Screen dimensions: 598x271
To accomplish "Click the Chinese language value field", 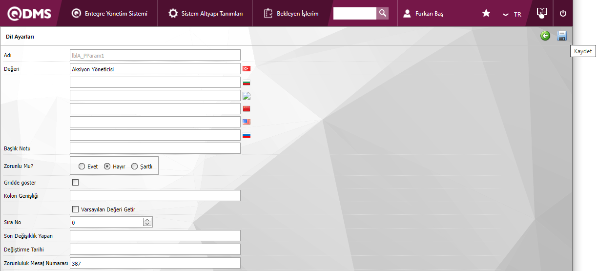I will (155, 108).
